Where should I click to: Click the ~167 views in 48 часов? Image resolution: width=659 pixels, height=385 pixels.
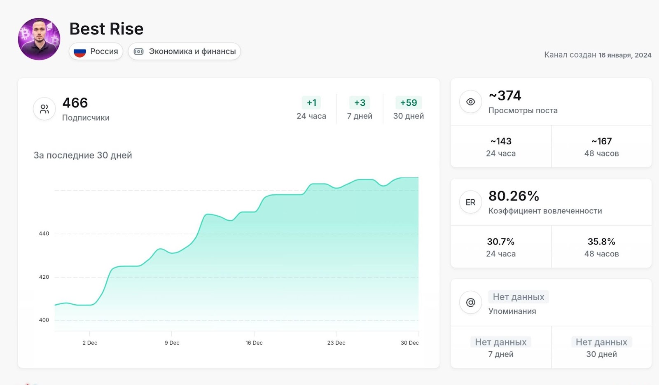(602, 141)
